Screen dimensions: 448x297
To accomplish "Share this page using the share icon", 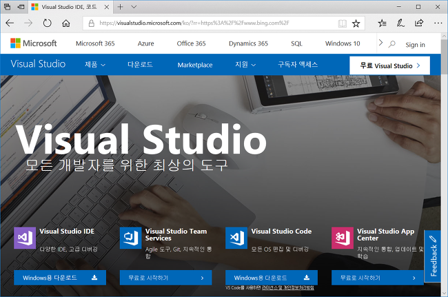I will coord(419,23).
